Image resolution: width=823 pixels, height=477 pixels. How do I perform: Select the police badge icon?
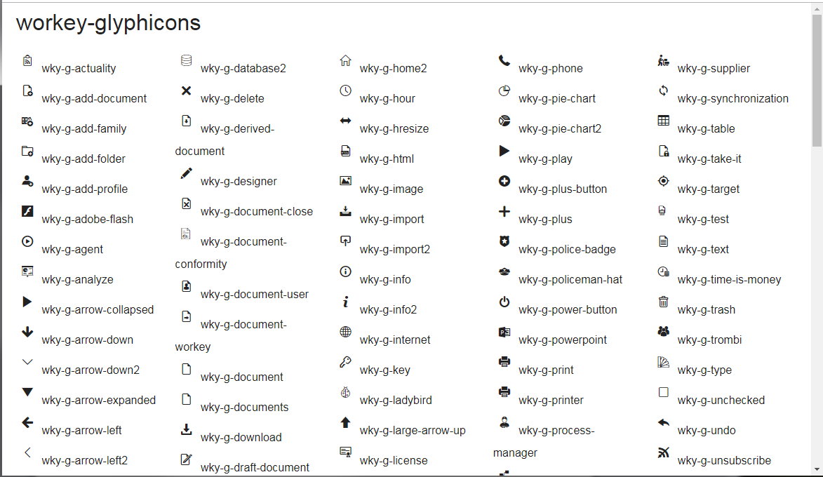coord(504,241)
